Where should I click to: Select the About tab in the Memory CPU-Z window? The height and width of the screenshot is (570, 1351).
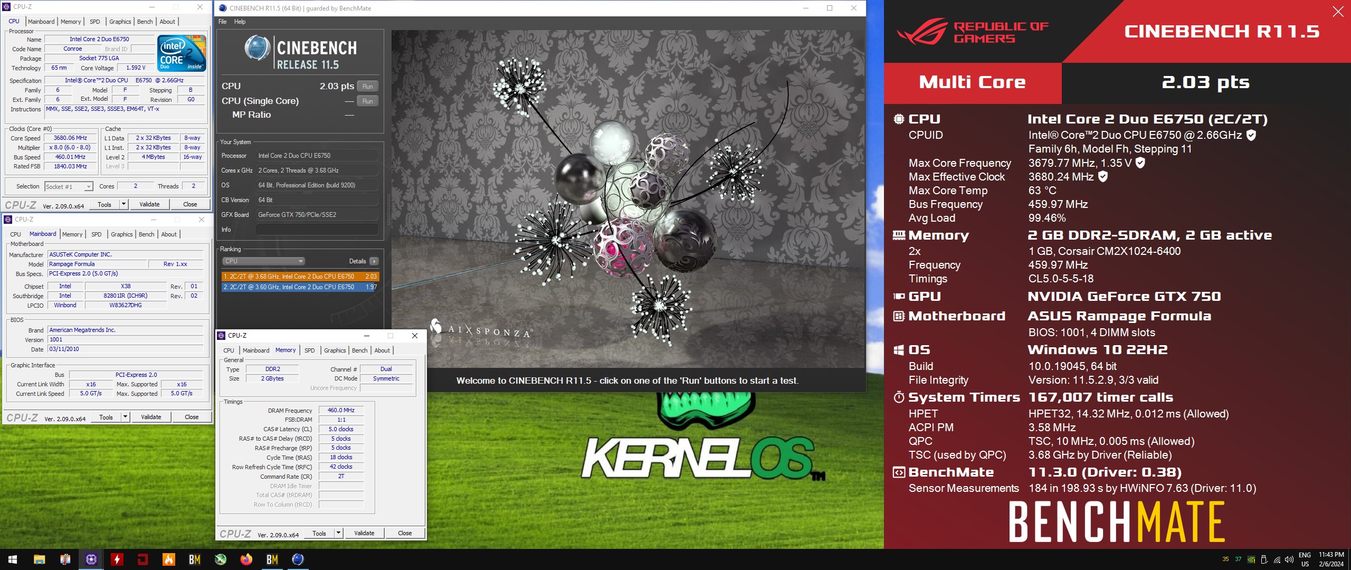[x=382, y=350]
